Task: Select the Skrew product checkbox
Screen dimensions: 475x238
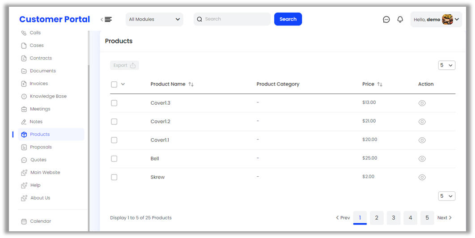Action: [114, 177]
